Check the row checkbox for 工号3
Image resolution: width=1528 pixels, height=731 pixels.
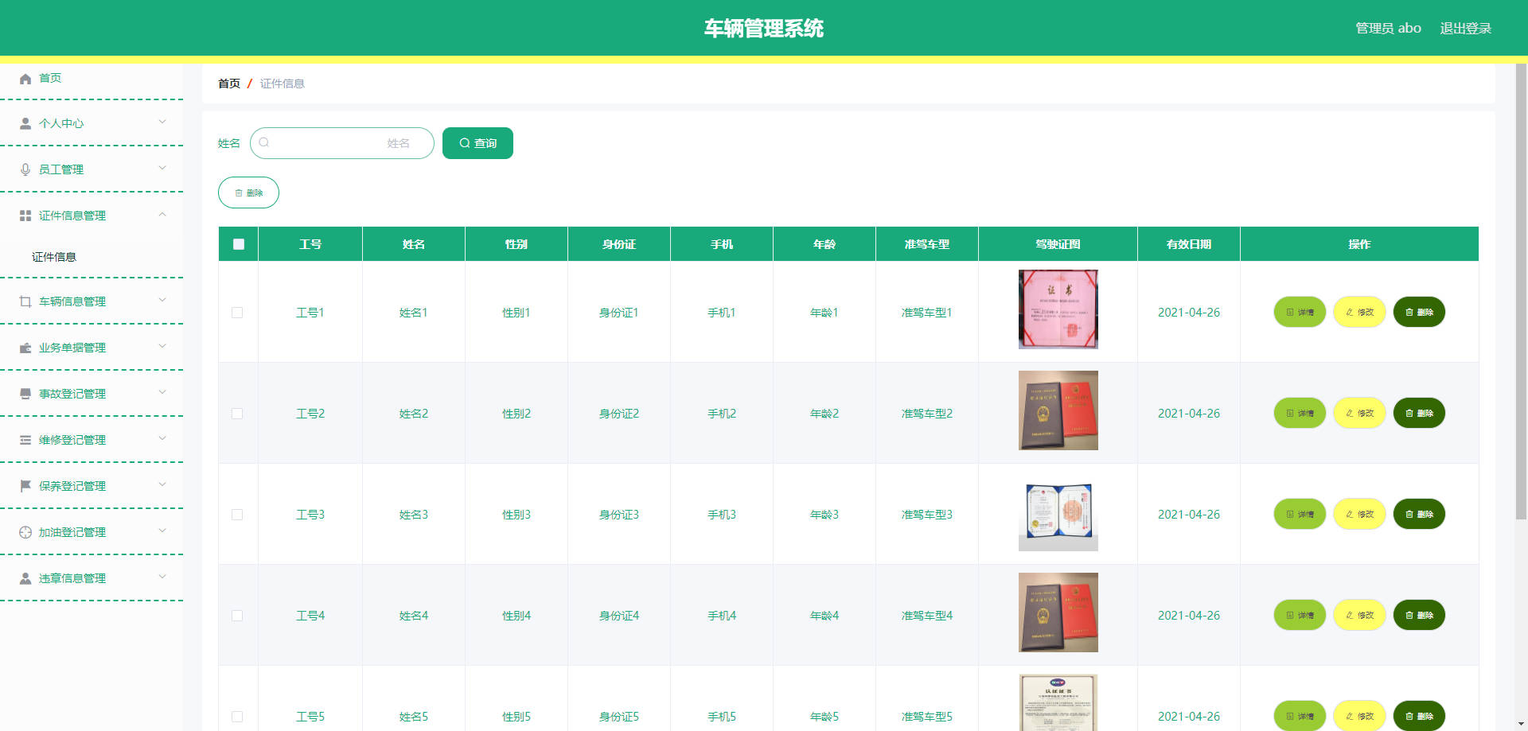pyautogui.click(x=237, y=515)
